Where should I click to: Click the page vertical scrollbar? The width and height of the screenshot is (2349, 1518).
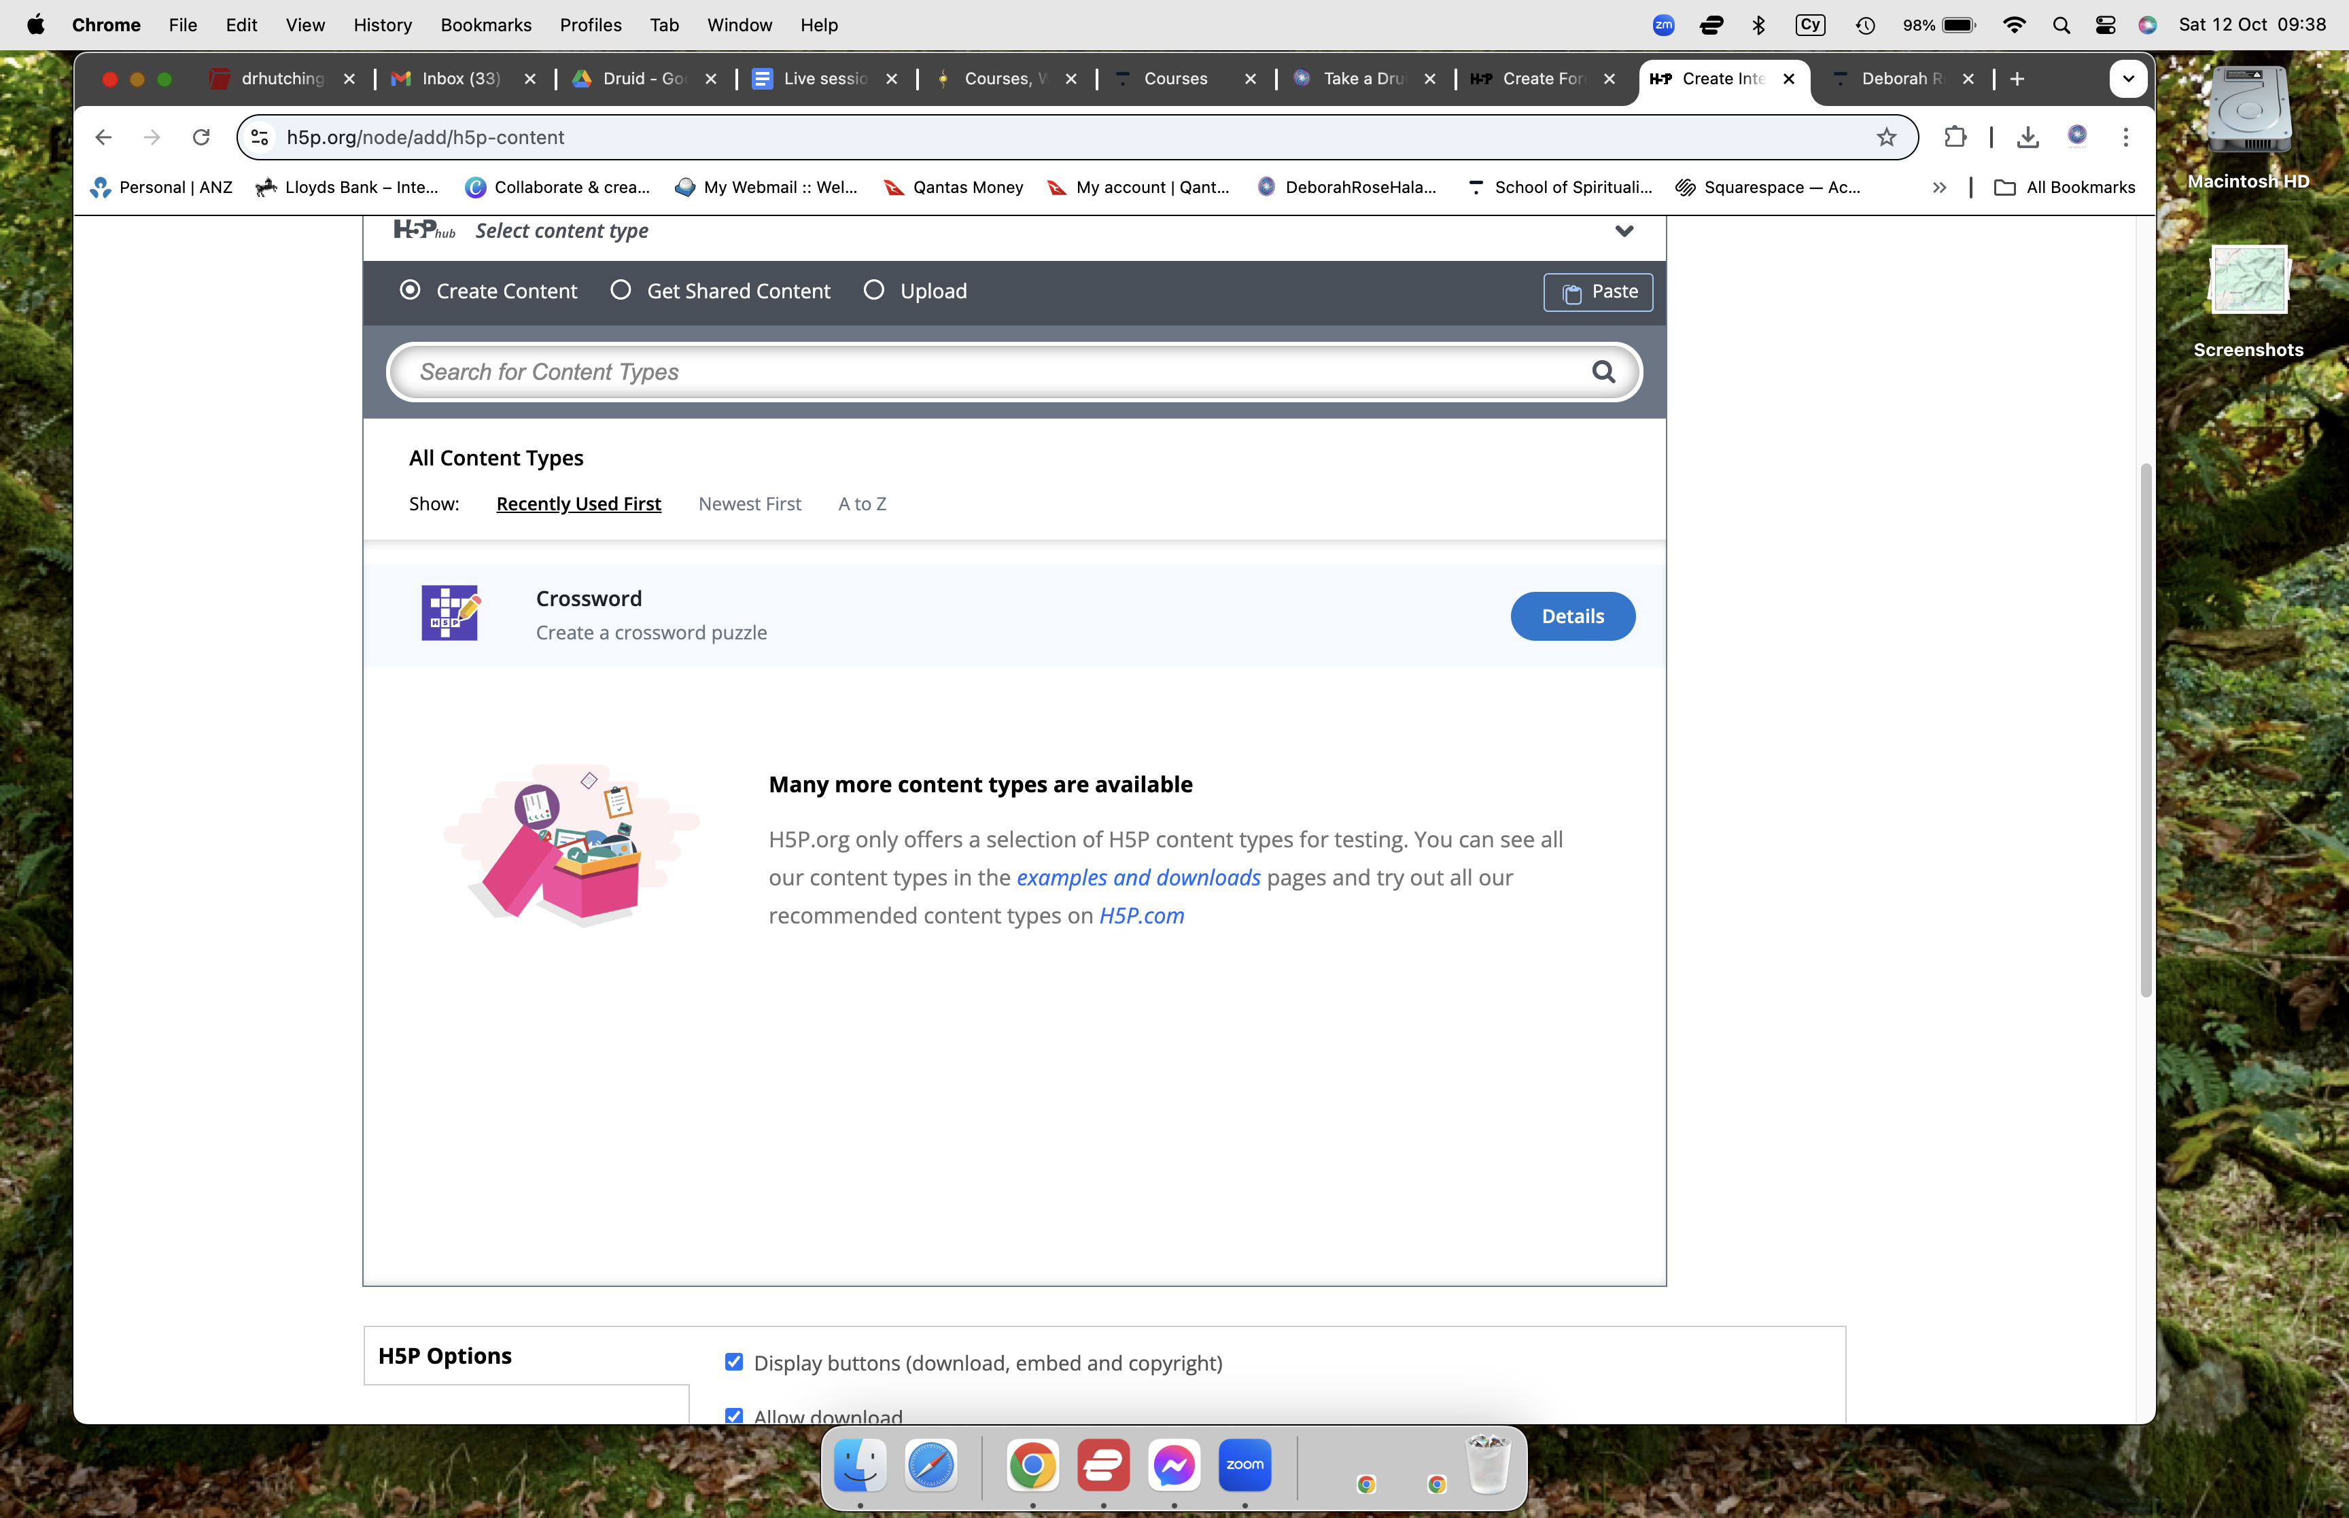(x=2145, y=729)
